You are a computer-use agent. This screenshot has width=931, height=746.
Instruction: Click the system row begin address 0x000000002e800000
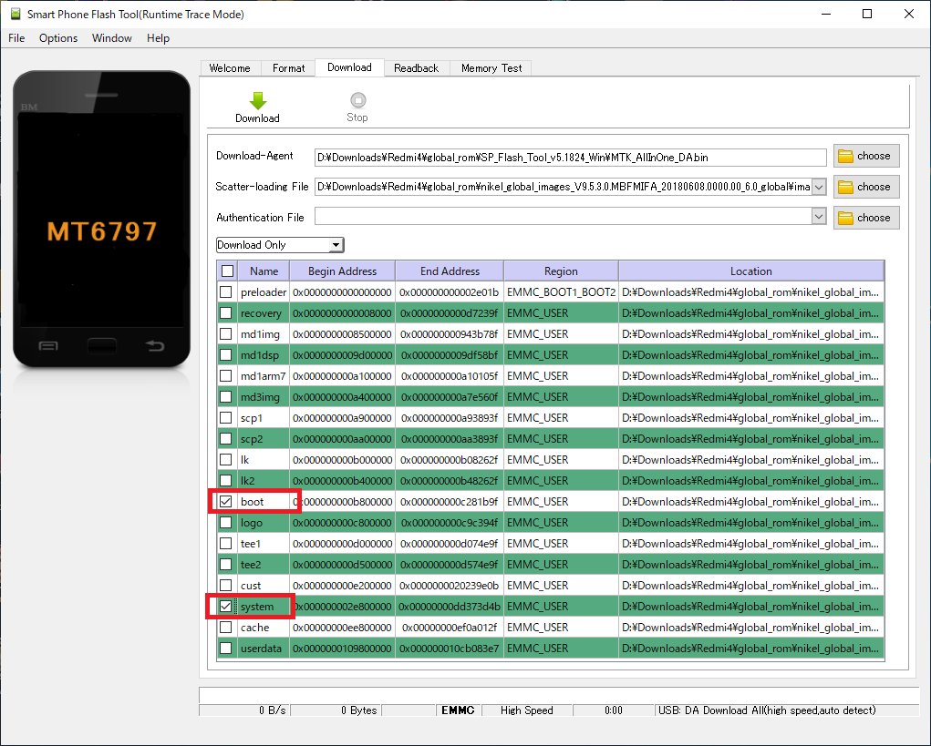(x=343, y=606)
